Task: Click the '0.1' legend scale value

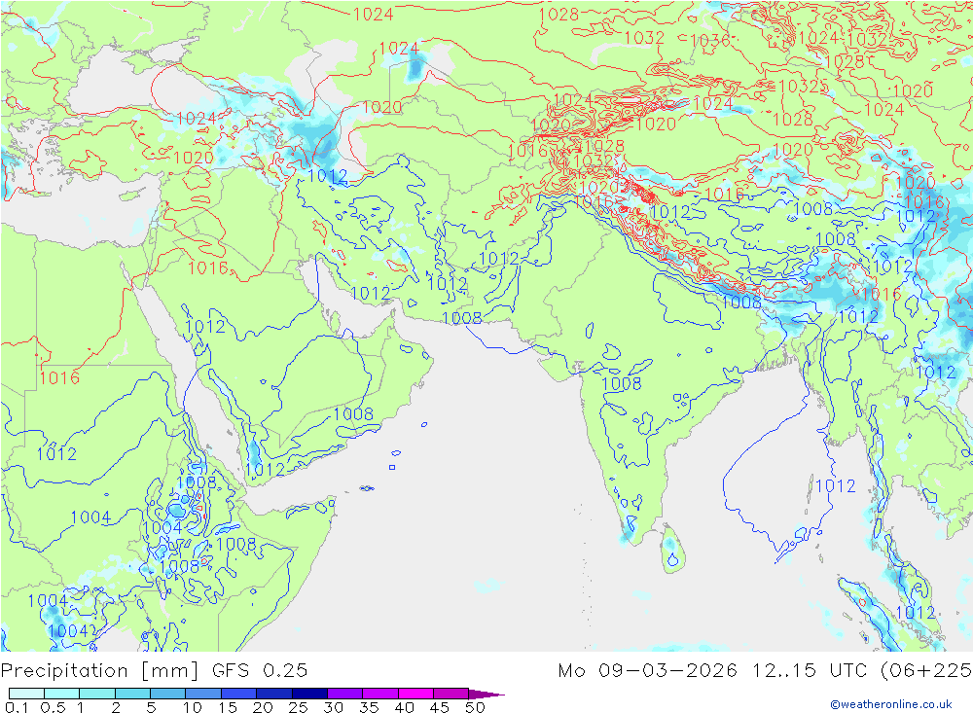Action: click(x=17, y=707)
